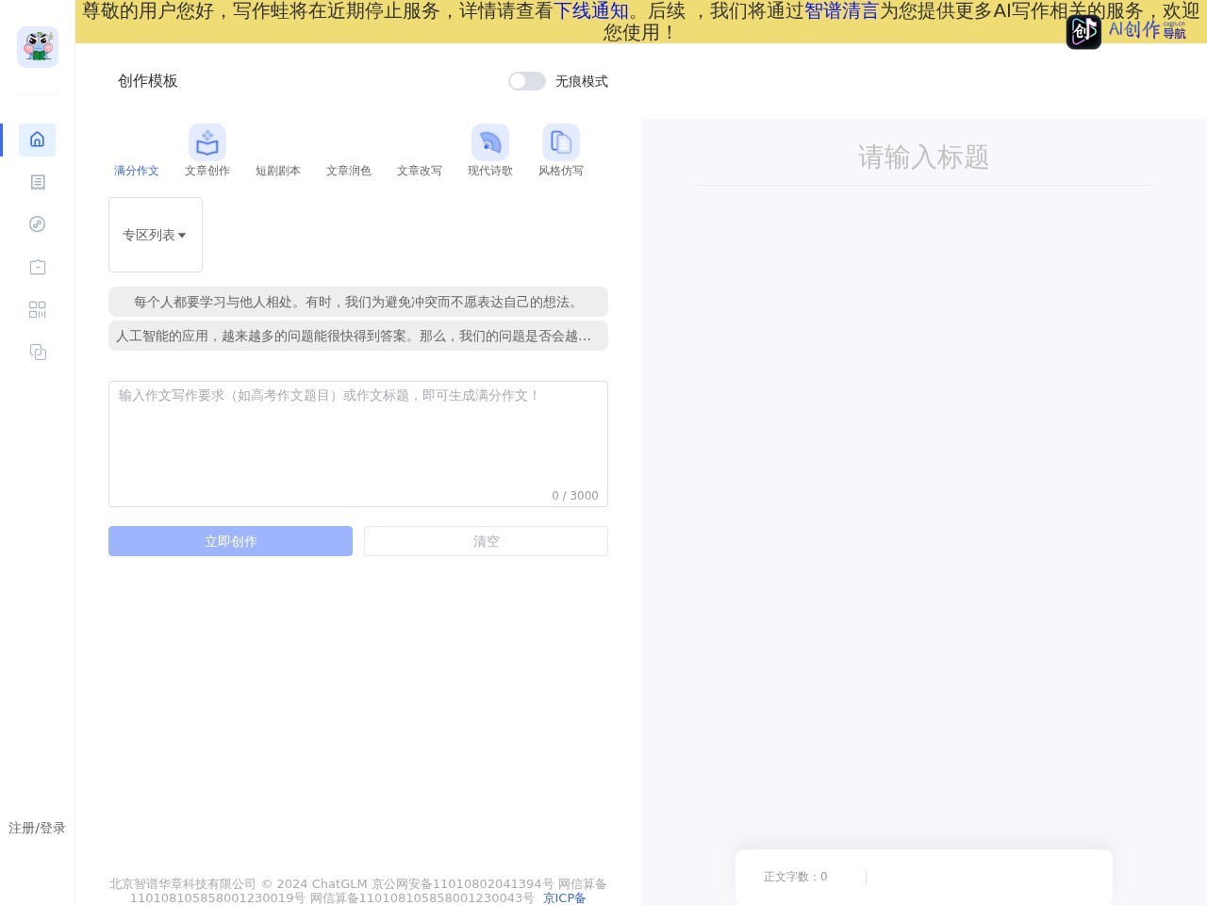This screenshot has height=905, width=1207.
Task: Click the 请输入标题 title field
Action: [x=924, y=156]
